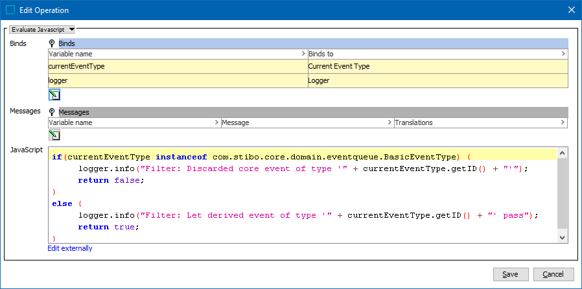The width and height of the screenshot is (582, 289).
Task: Select the currentEventType variable cell
Action: (x=177, y=66)
